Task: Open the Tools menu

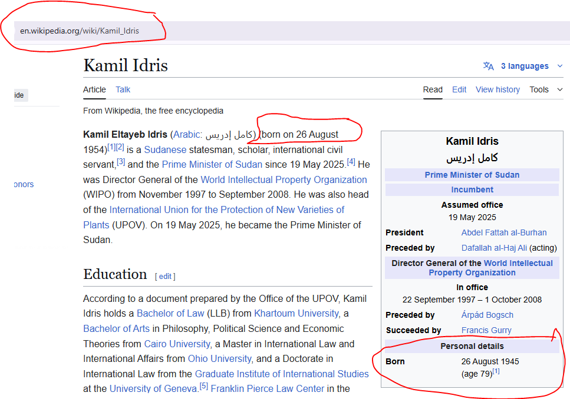Action: pos(539,89)
